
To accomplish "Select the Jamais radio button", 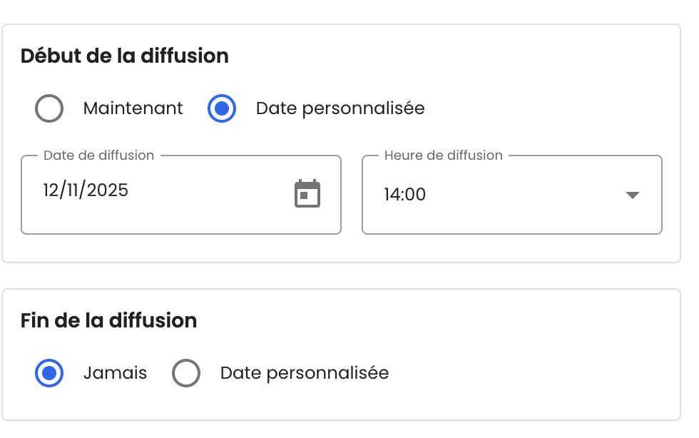I will (49, 373).
